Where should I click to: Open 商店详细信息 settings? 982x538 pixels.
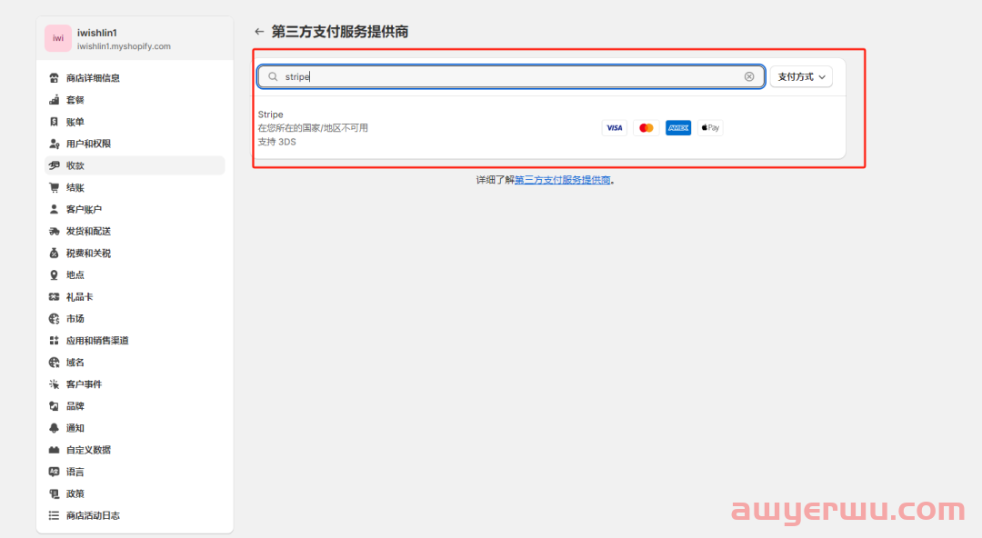pos(135,77)
